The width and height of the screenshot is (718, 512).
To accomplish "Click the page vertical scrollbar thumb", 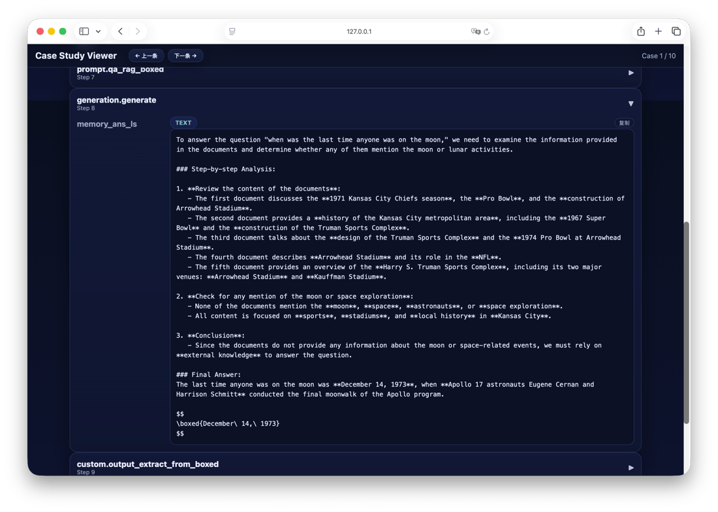I will pyautogui.click(x=687, y=323).
